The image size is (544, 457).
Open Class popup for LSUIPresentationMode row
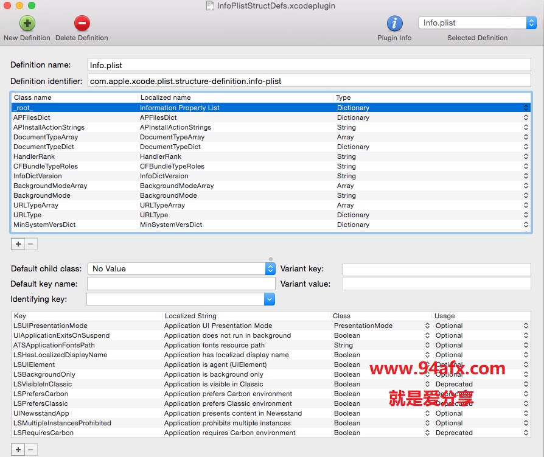(427, 326)
